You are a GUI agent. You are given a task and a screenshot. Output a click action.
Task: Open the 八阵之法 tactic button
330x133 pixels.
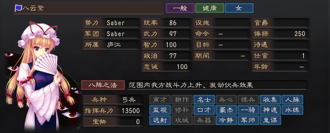pyautogui.click(x=103, y=85)
